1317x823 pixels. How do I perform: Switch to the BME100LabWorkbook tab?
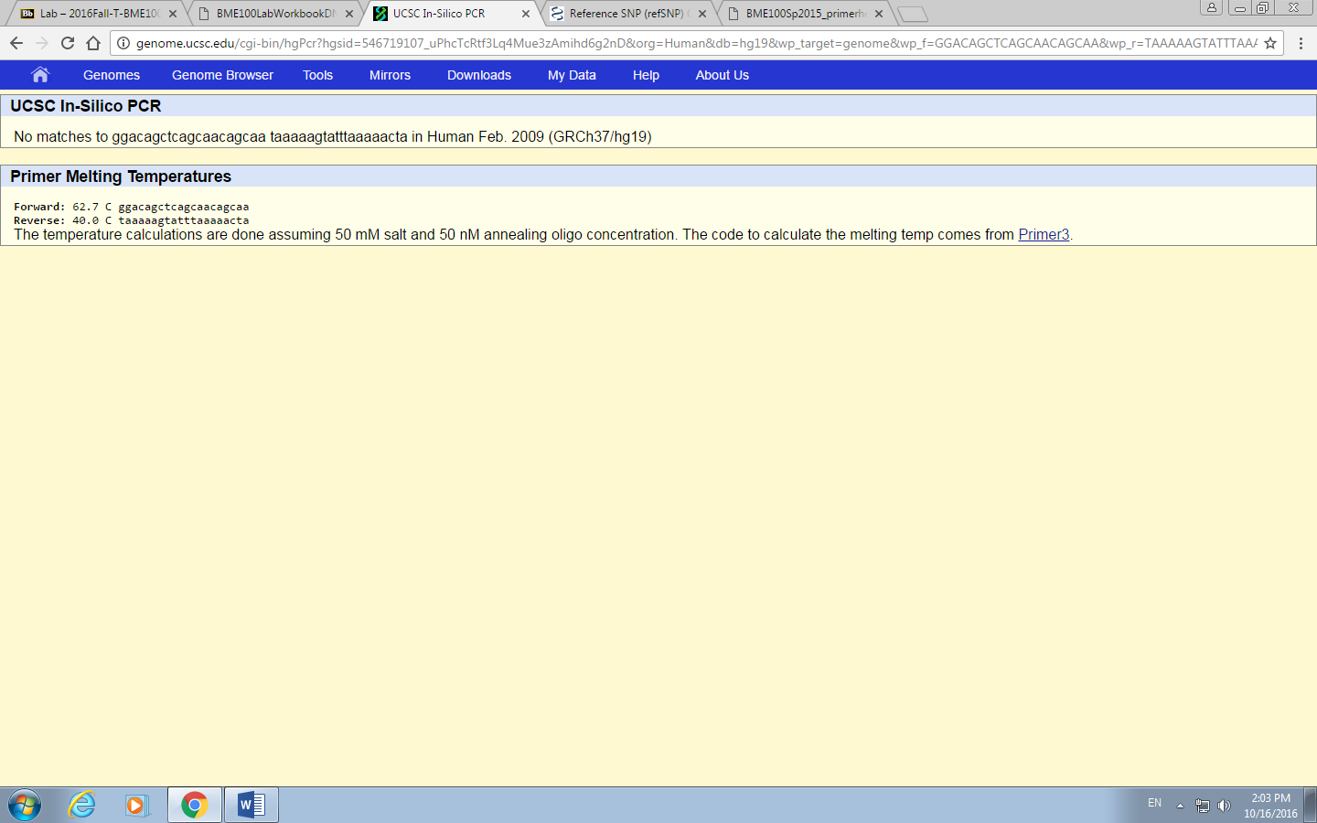274,14
